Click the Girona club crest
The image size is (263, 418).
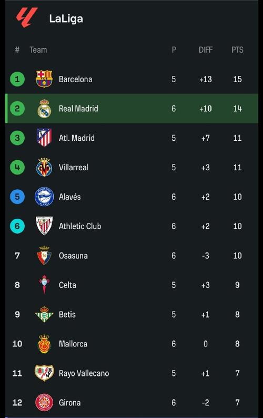click(x=44, y=402)
